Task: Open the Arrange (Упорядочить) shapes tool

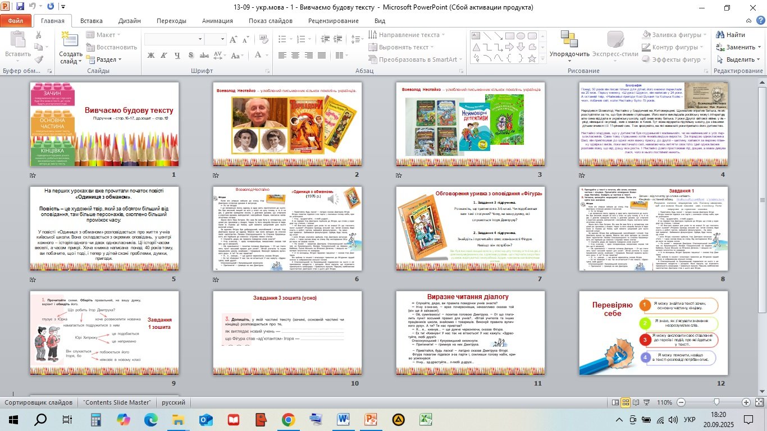Action: 569,46
